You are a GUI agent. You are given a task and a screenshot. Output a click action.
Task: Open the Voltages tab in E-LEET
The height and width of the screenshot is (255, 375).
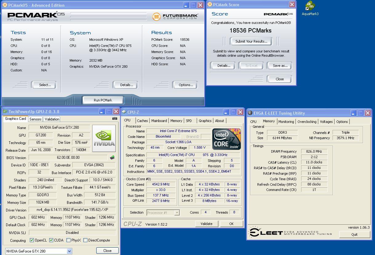tap(326, 122)
